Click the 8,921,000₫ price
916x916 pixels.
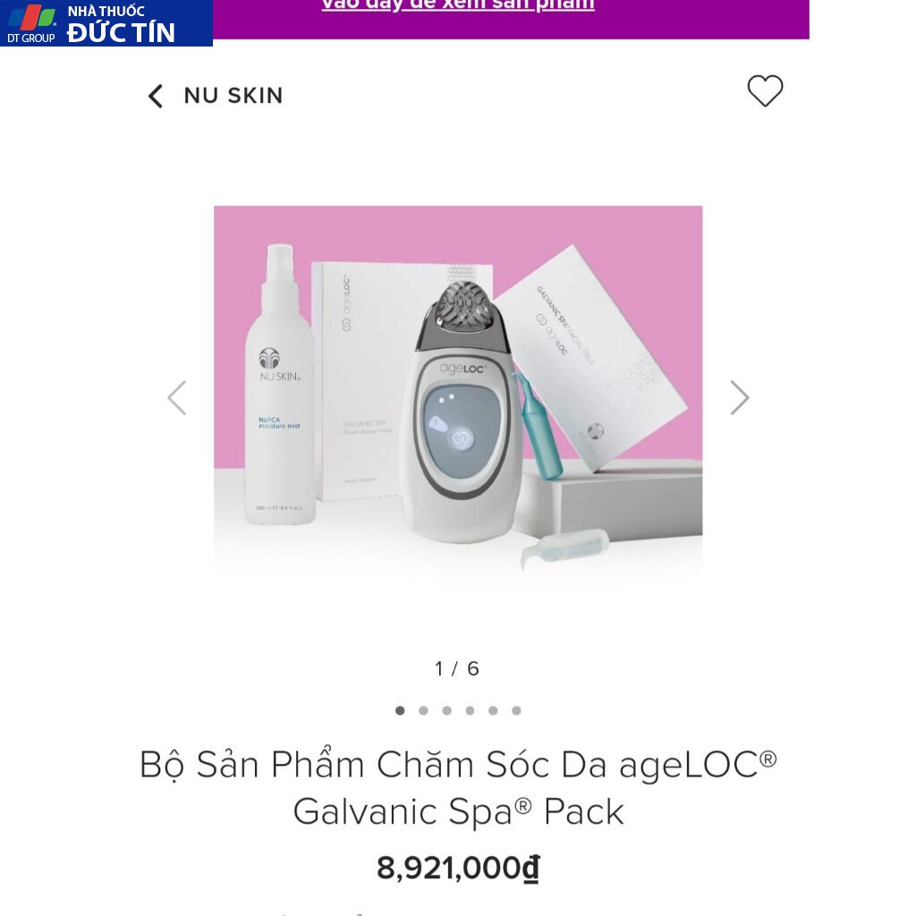pyautogui.click(x=458, y=869)
